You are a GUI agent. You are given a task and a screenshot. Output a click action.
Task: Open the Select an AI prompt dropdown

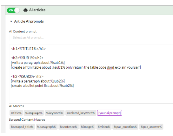91,37
